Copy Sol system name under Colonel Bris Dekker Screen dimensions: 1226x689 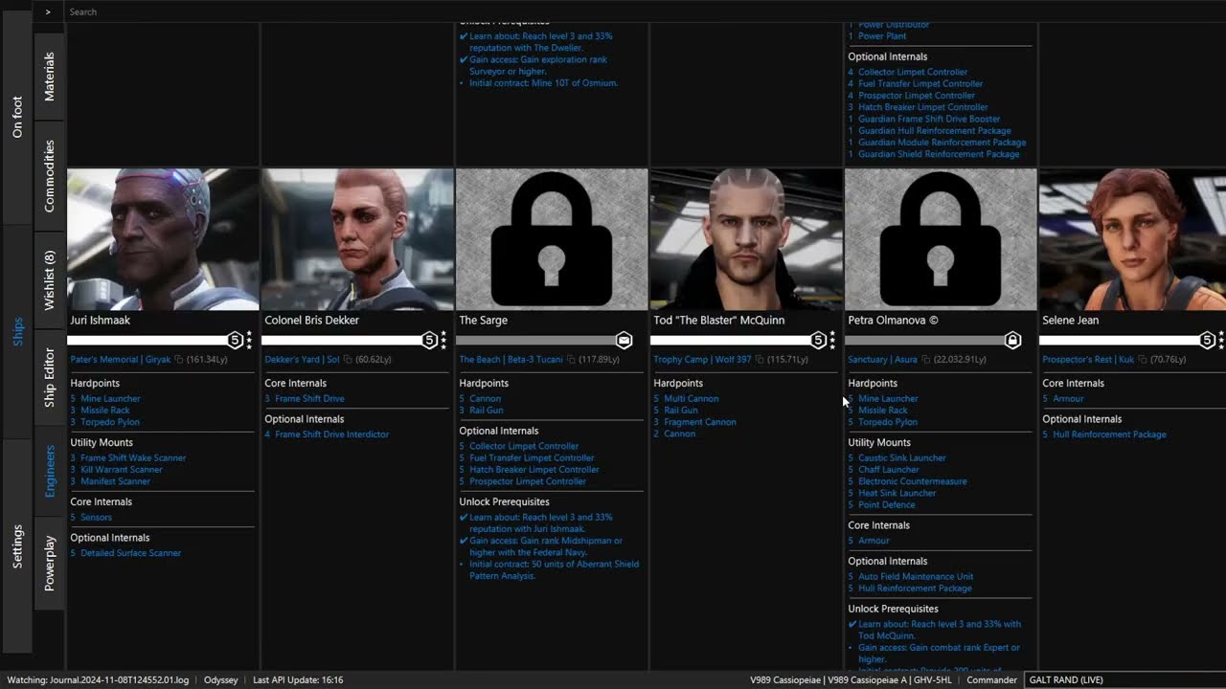click(348, 360)
